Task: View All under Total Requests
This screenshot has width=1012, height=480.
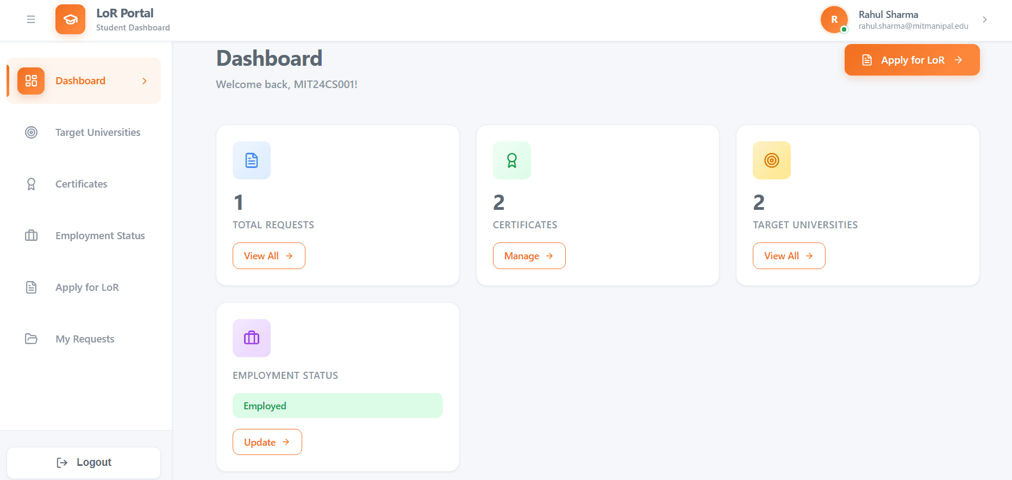Action: tap(268, 256)
